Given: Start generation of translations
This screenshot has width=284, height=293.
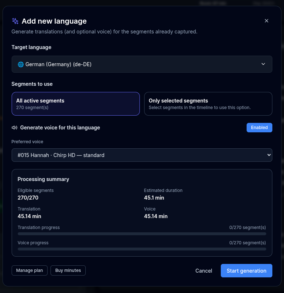Looking at the screenshot, I should (x=246, y=271).
